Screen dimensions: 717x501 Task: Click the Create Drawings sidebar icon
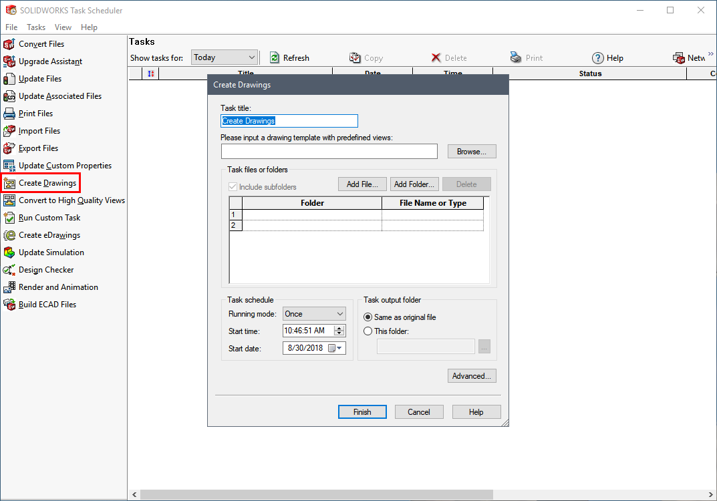point(9,183)
